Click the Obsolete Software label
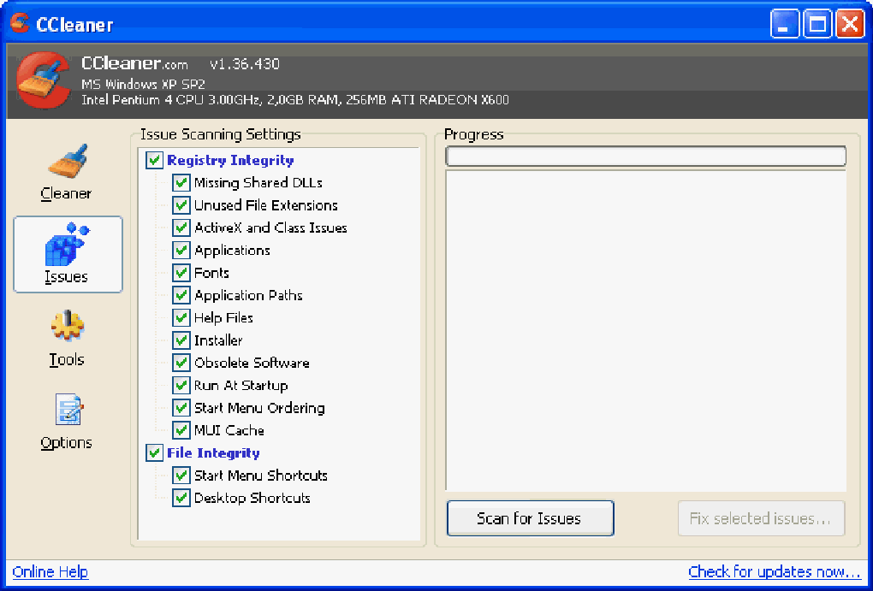This screenshot has height=591, width=873. pyautogui.click(x=252, y=363)
